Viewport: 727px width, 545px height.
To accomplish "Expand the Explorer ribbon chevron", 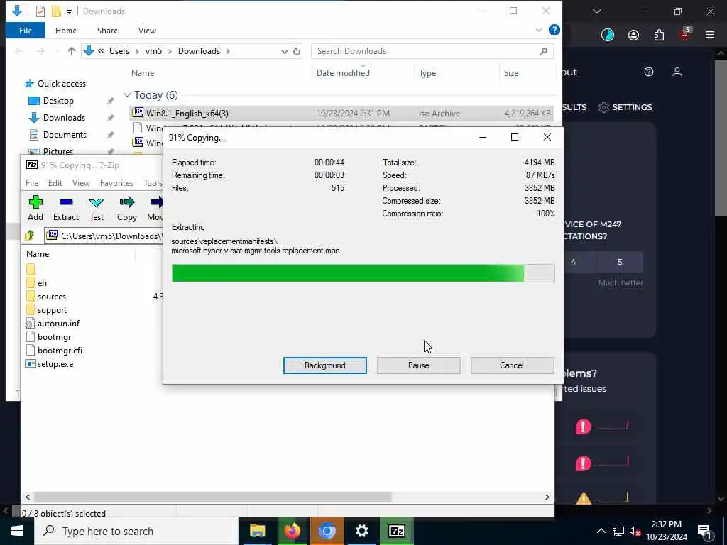I will (x=538, y=30).
